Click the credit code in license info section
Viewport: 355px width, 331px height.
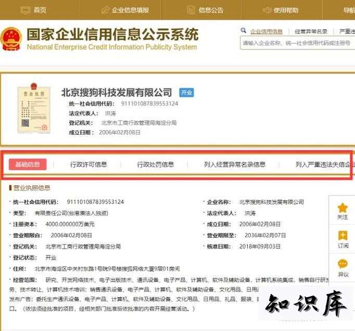95,202
